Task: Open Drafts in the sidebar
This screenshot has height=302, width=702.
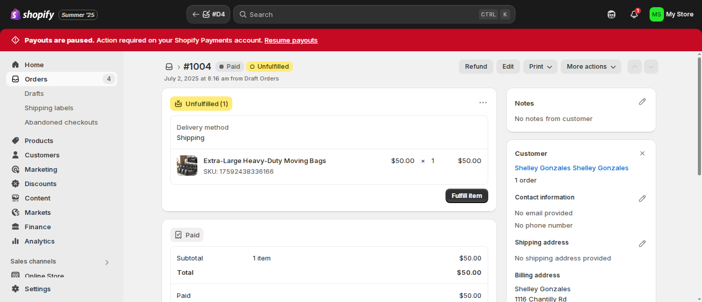Action: (34, 93)
